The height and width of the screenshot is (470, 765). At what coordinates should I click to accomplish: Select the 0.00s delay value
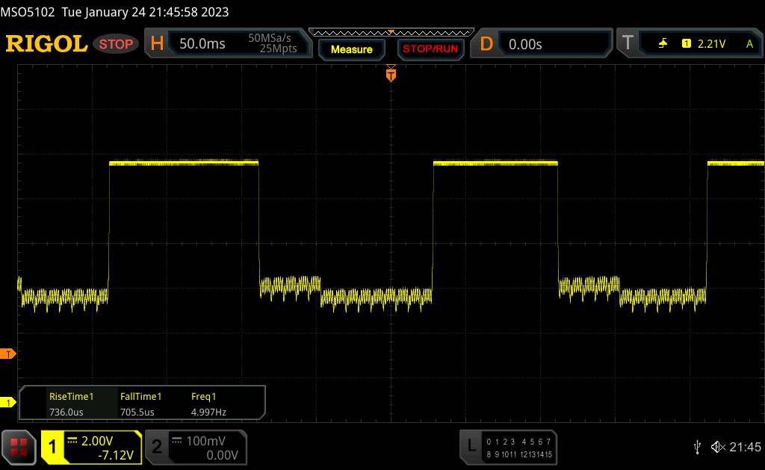tap(525, 44)
